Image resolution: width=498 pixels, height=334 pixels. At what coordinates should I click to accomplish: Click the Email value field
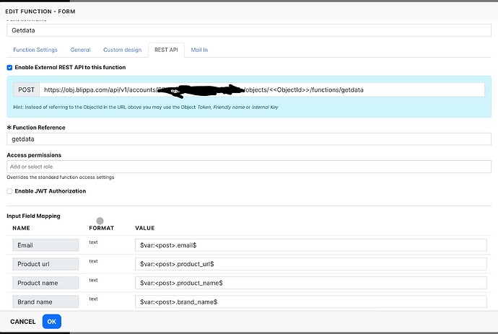(x=311, y=245)
